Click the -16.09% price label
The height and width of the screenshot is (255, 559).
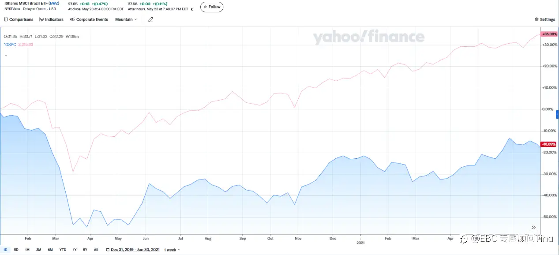point(549,144)
